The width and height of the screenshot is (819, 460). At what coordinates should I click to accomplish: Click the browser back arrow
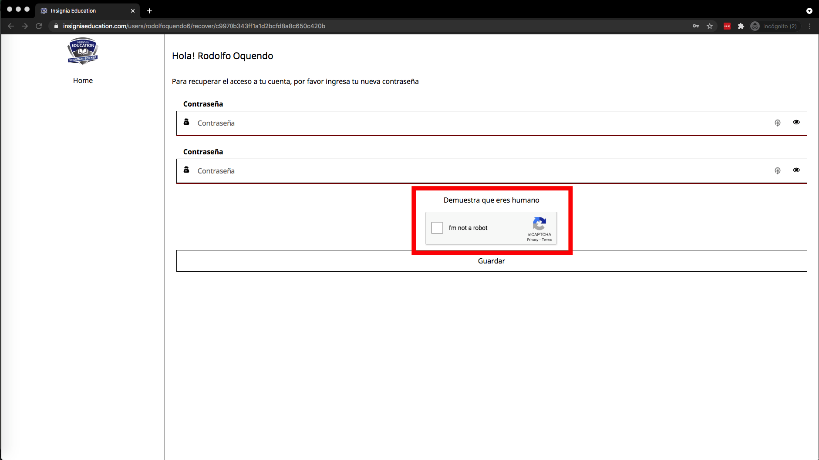[11, 26]
